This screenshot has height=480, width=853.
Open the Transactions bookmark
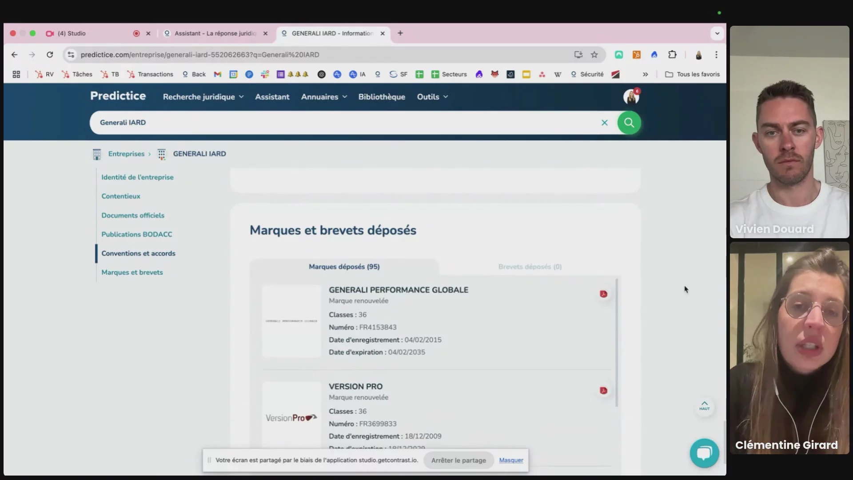pos(150,74)
